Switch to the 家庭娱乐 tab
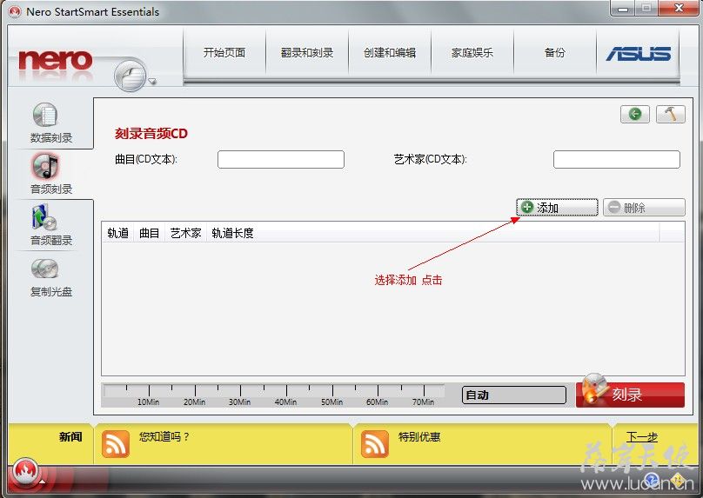The image size is (703, 498). pos(472,53)
